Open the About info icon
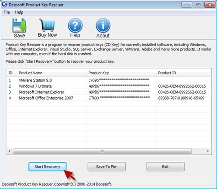Image resolution: width=217 pixels, height=189 pixels. [x=103, y=25]
